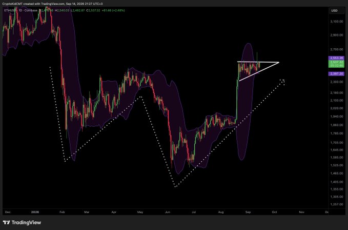Click the Feb label on time axis
The height and width of the screenshot is (230, 348).
[62, 212]
